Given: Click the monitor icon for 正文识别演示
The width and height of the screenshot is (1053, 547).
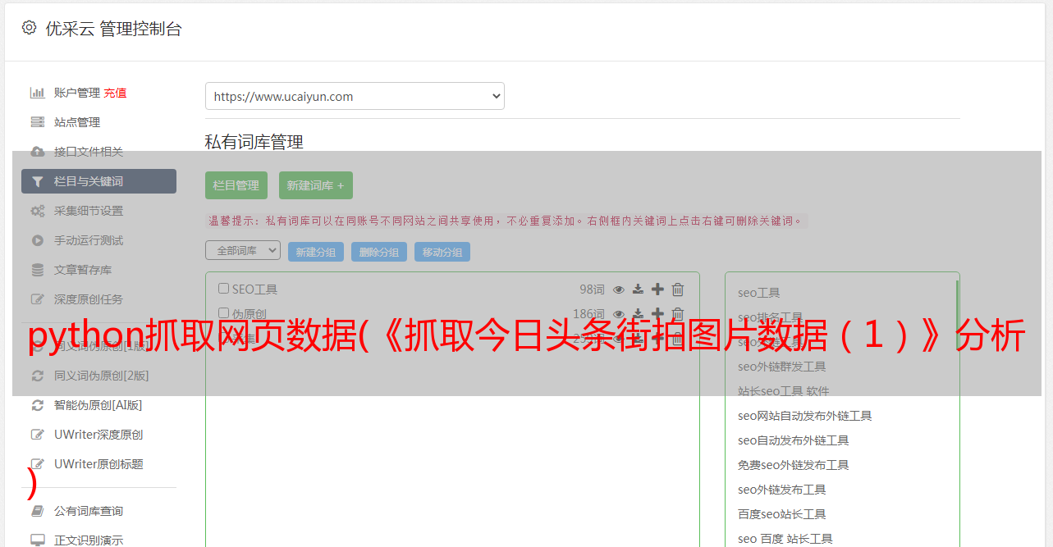Looking at the screenshot, I should [x=38, y=540].
